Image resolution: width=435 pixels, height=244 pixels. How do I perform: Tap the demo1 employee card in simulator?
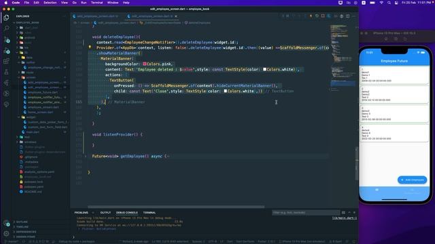[x=394, y=75]
